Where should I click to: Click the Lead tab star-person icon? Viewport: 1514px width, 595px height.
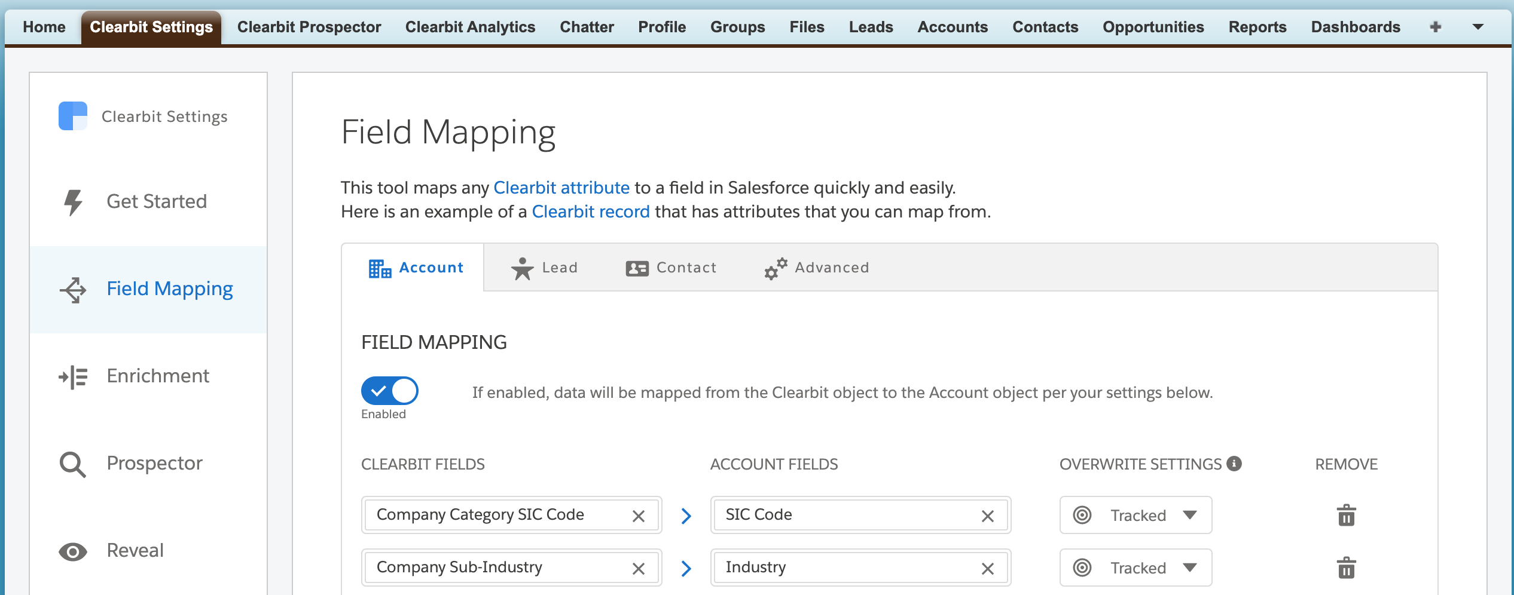[522, 268]
